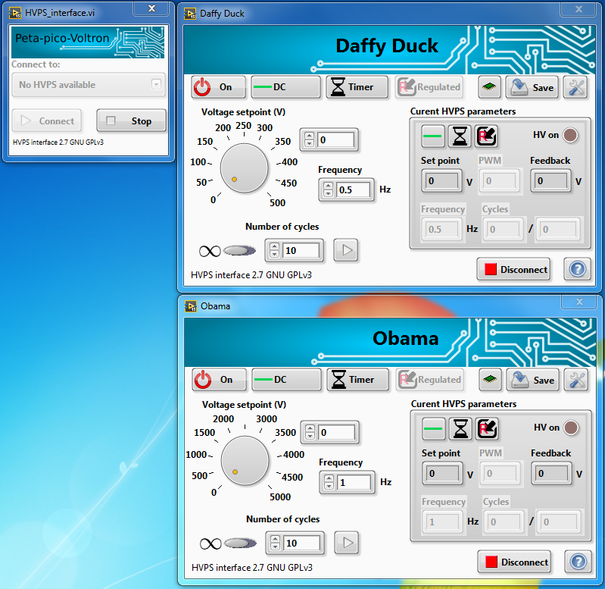Turn on HV output in Obama window
The image size is (605, 589).
click(219, 380)
